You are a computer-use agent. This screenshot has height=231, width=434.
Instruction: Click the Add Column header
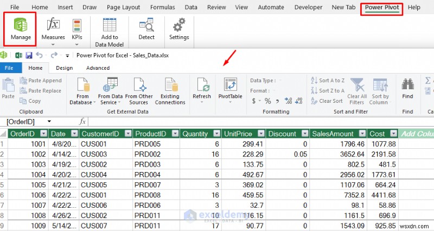416,134
